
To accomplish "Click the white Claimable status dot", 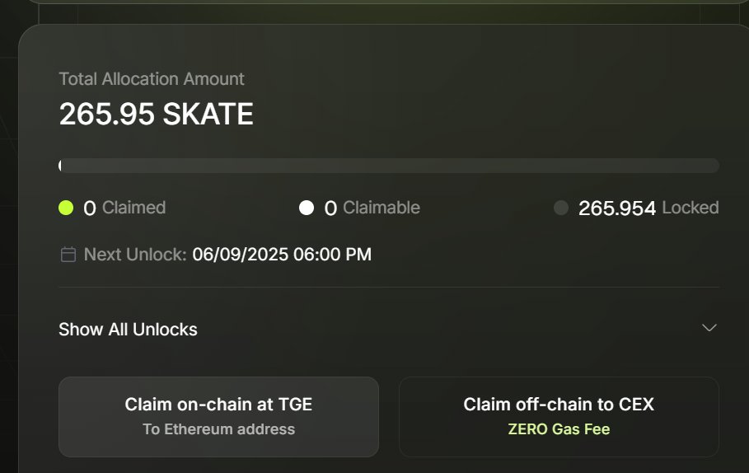I will pos(307,208).
